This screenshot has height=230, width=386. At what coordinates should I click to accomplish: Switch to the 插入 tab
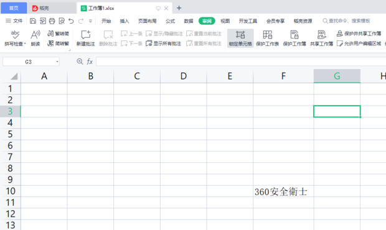[125, 21]
